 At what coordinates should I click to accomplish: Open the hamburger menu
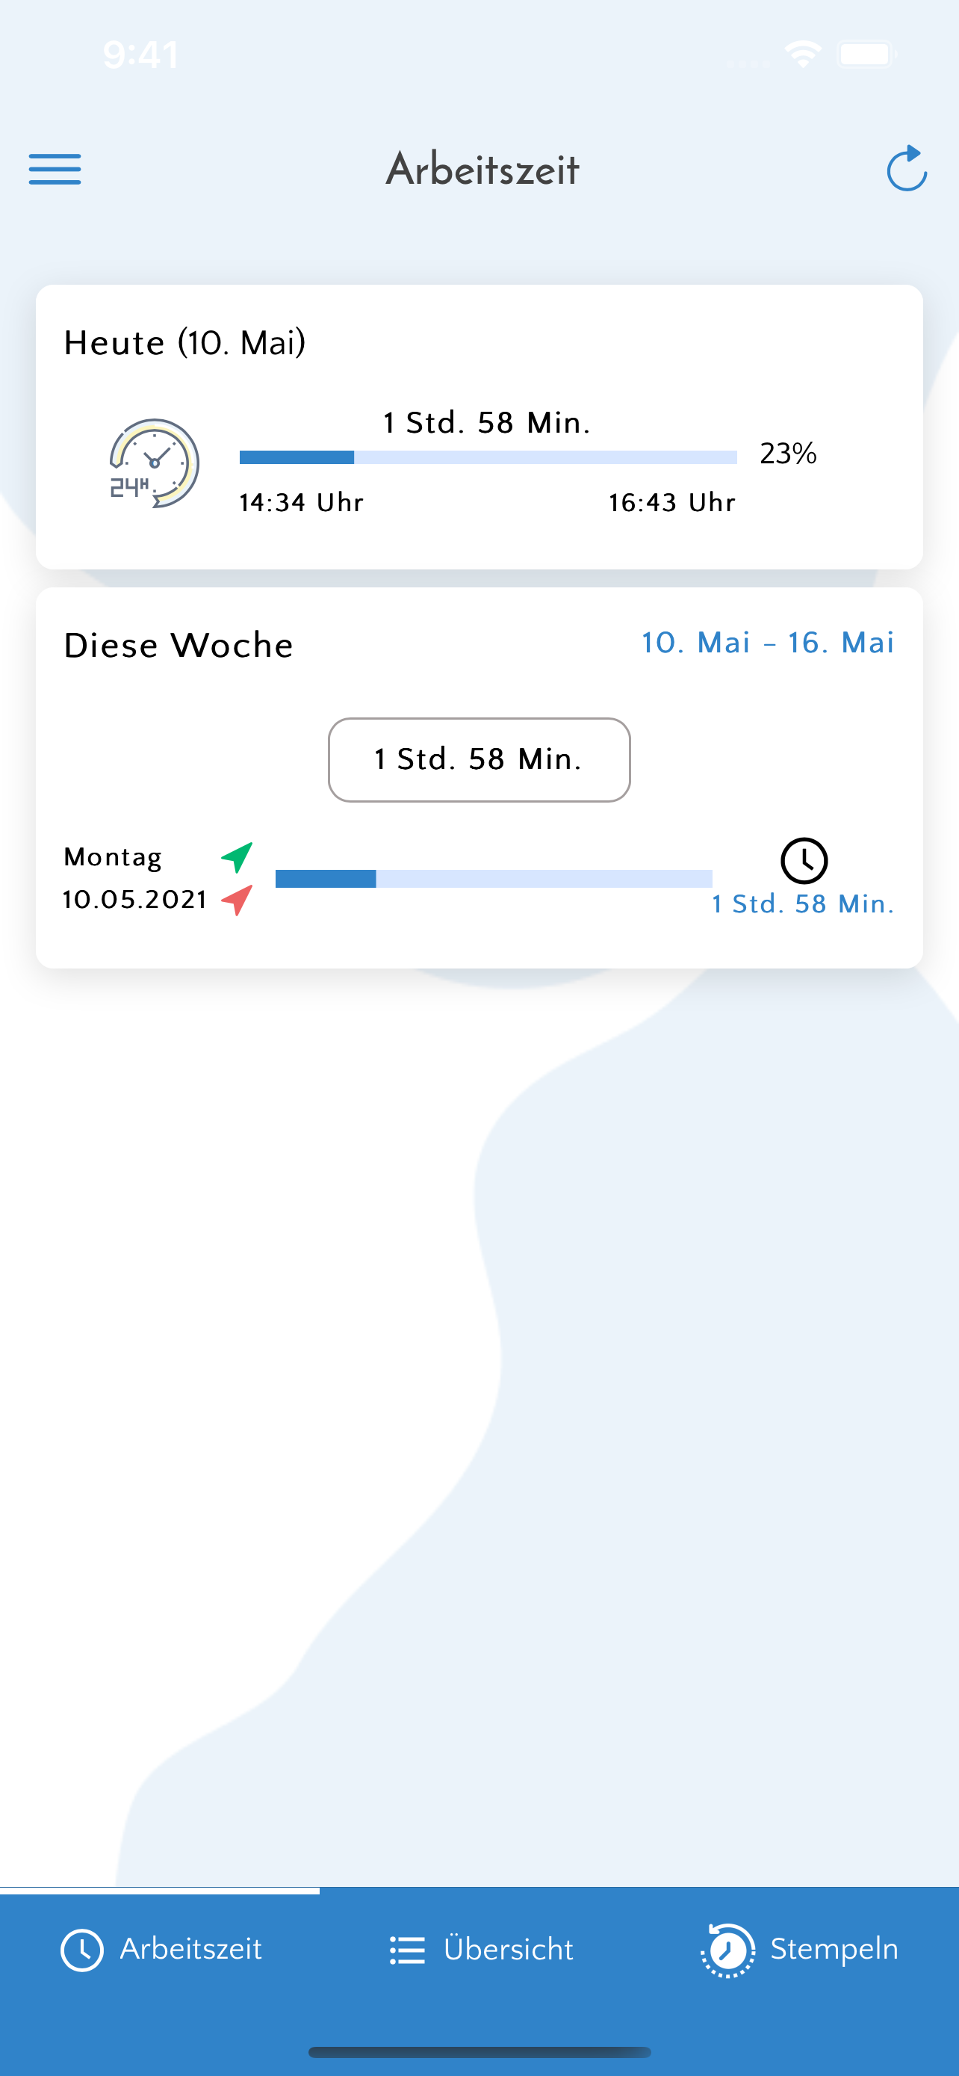coord(55,168)
